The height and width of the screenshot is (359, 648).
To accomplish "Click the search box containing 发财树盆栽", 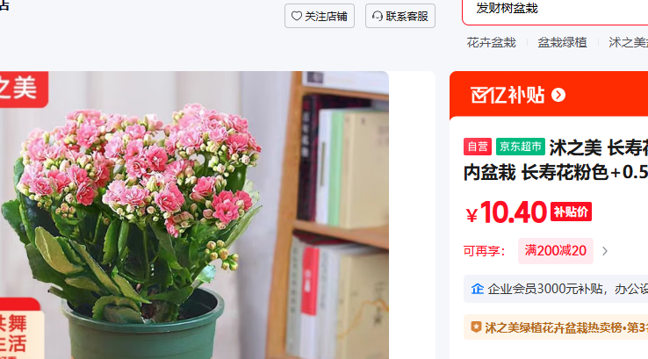I will coord(555,11).
